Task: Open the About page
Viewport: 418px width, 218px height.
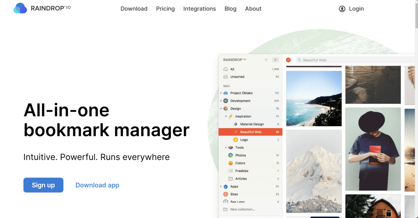Action: tap(253, 9)
